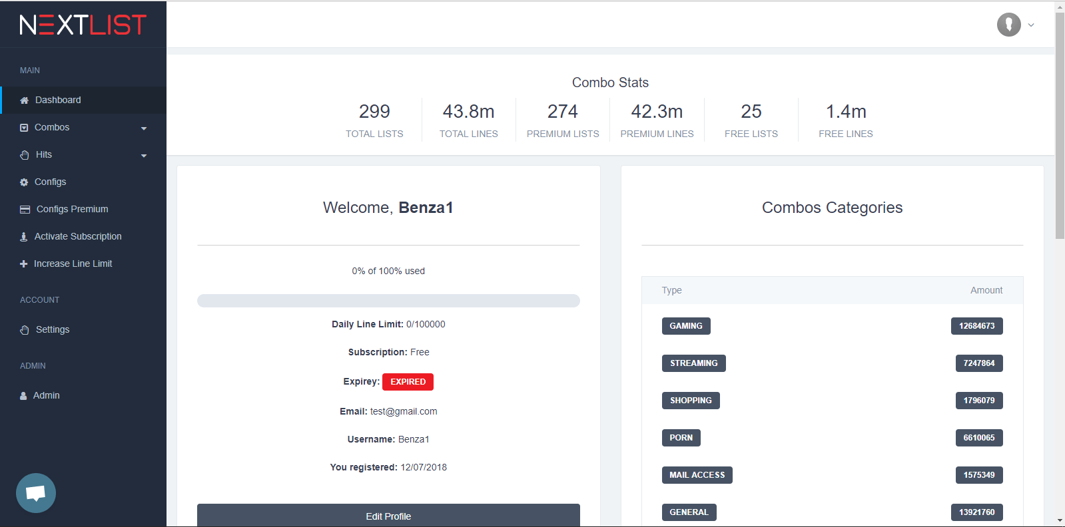The height and width of the screenshot is (527, 1065).
Task: Click the 43.8m Total Lines stat
Action: coord(469,120)
